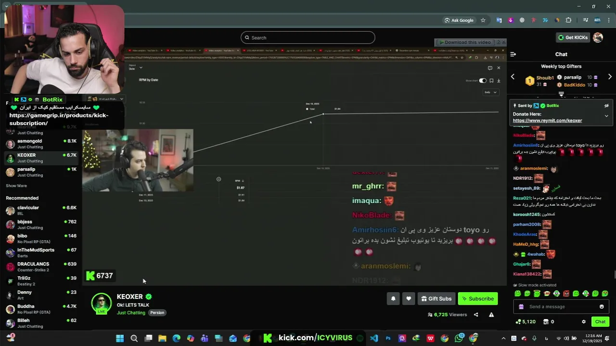Open recommended channel Denny

[41, 295]
